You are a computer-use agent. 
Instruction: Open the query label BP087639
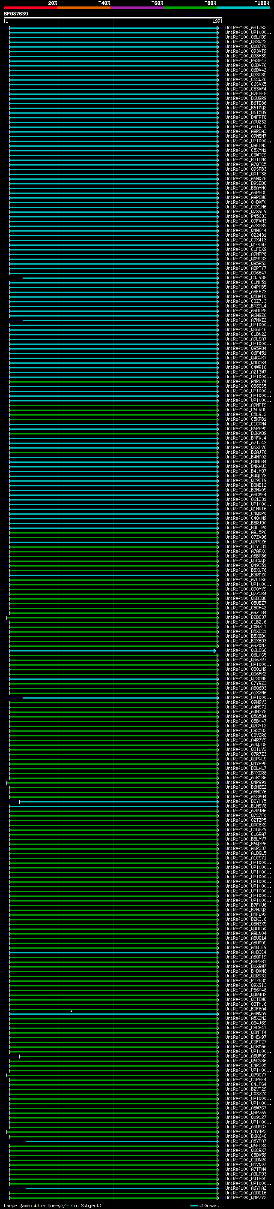tap(16, 14)
